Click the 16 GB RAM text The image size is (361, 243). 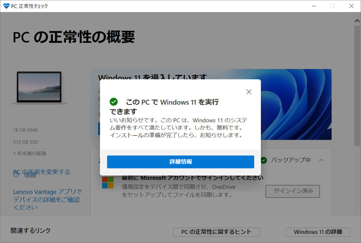pyautogui.click(x=25, y=130)
